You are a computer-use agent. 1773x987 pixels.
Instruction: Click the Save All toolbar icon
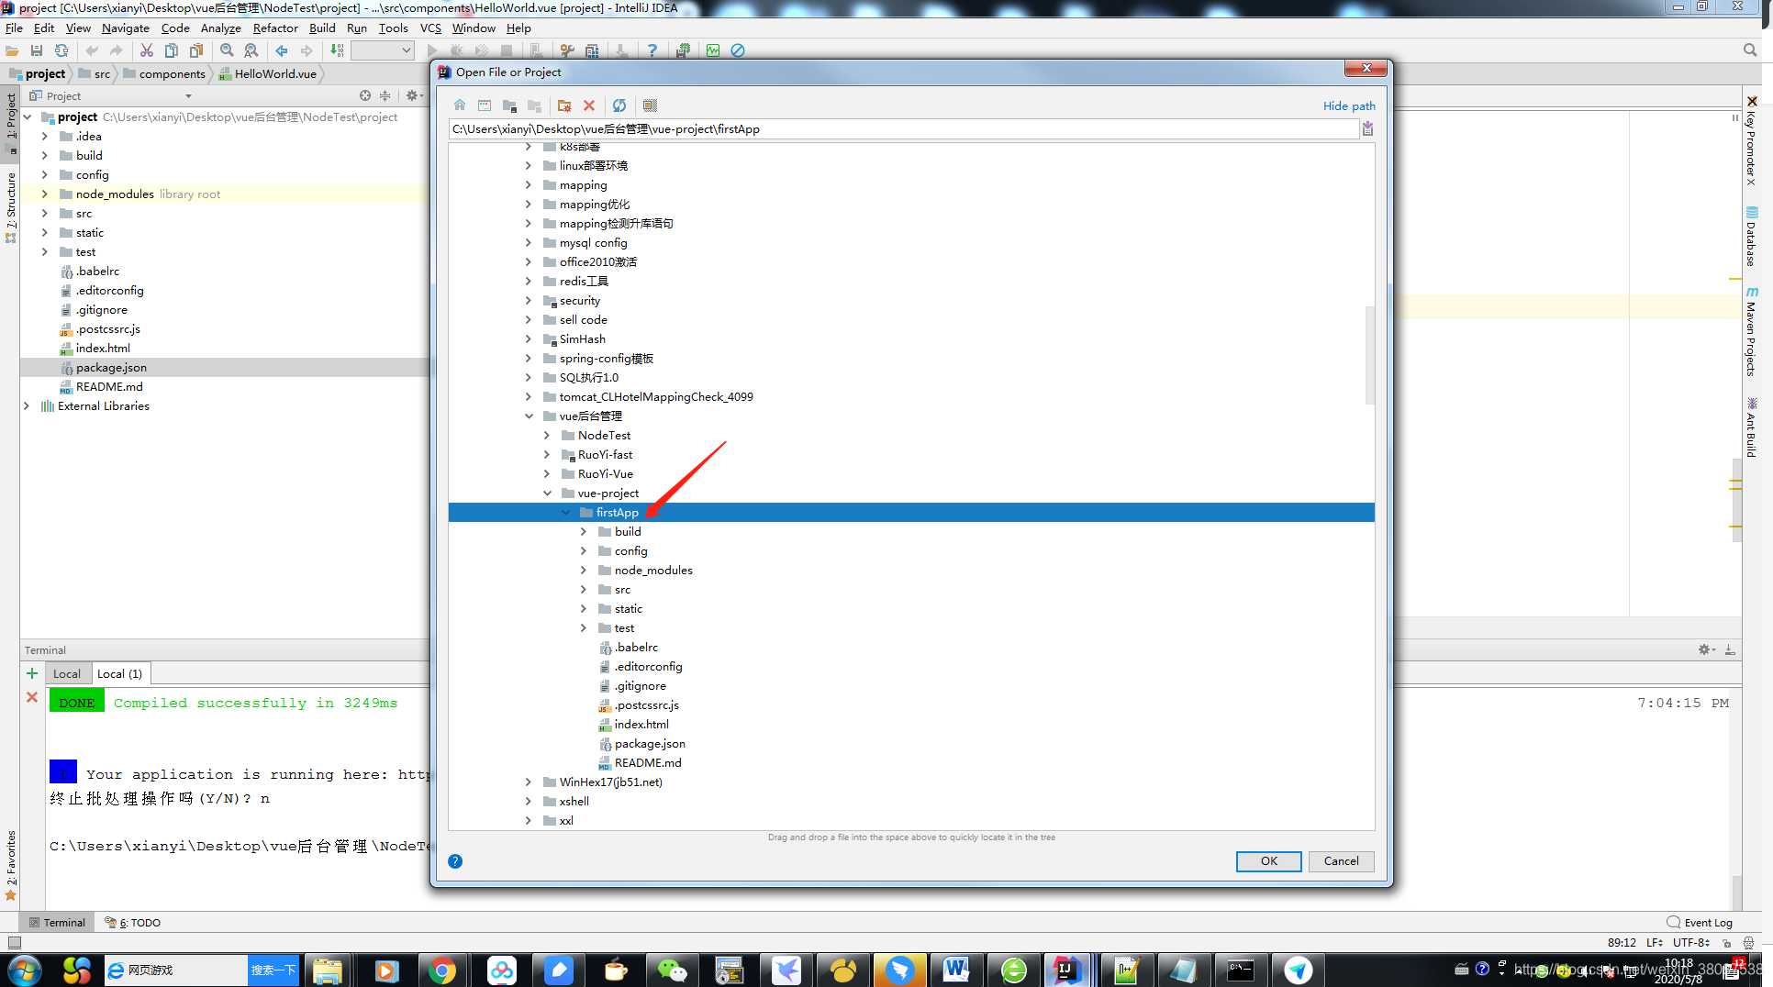(x=37, y=51)
